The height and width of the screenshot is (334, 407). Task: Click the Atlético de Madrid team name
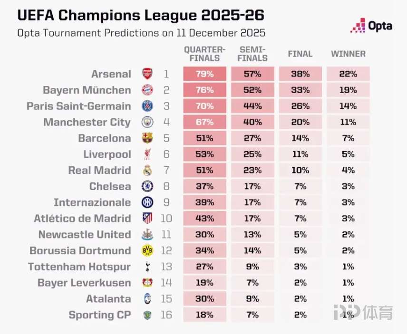click(x=82, y=219)
